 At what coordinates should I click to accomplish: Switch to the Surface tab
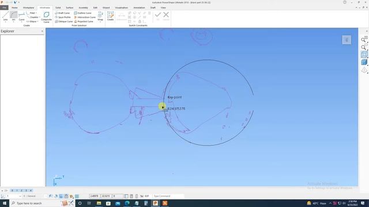coord(69,7)
